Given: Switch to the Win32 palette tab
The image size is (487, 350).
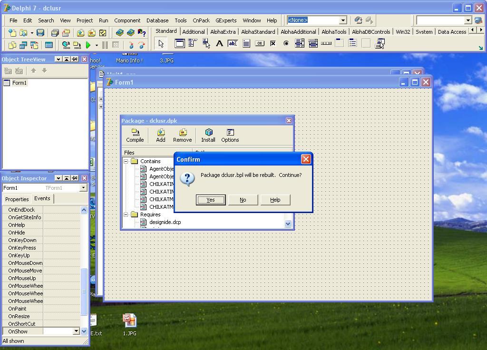Looking at the screenshot, I should coord(403,32).
